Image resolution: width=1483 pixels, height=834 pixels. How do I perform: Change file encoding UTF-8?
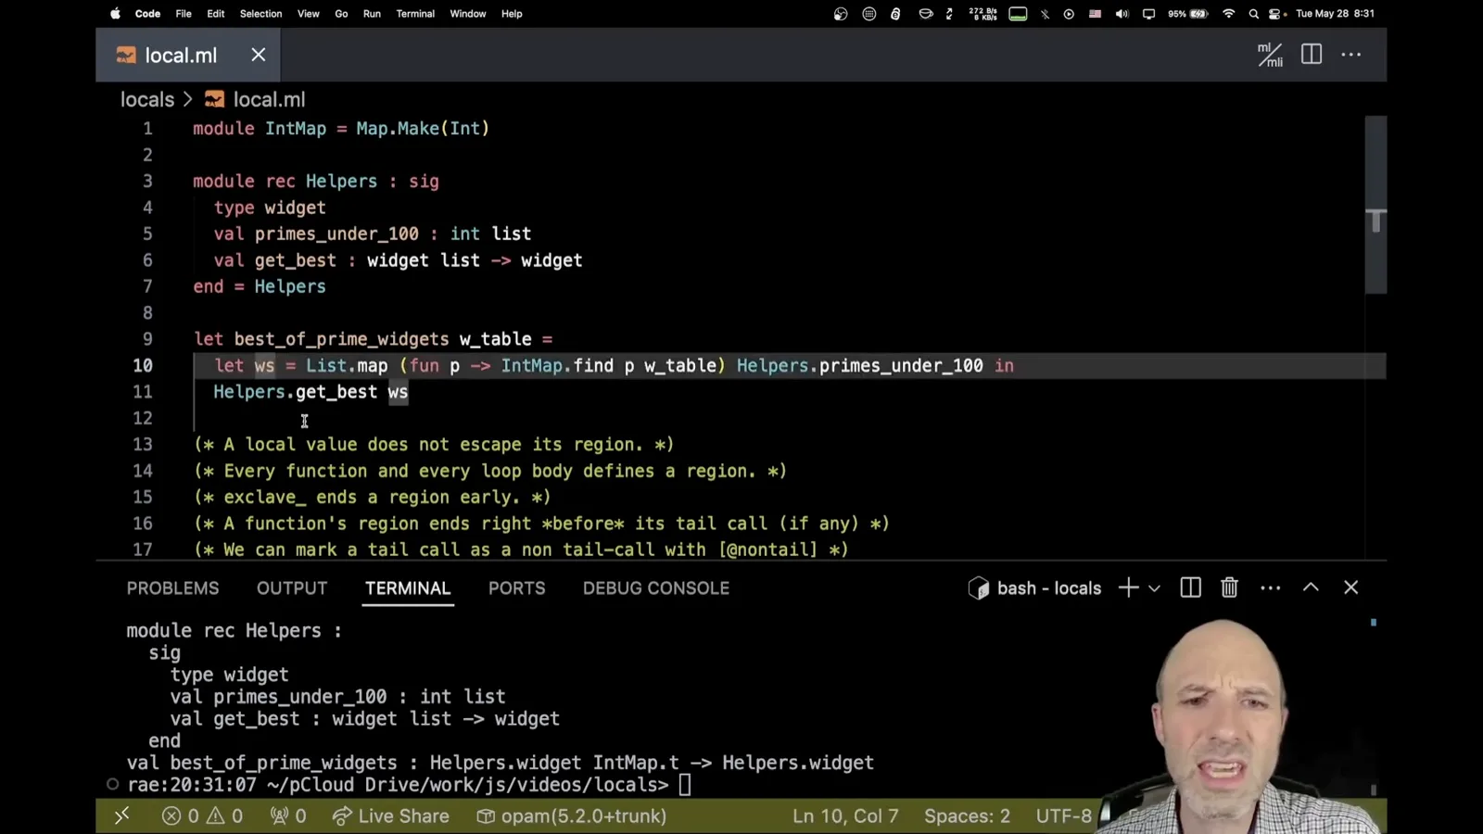[1063, 815]
